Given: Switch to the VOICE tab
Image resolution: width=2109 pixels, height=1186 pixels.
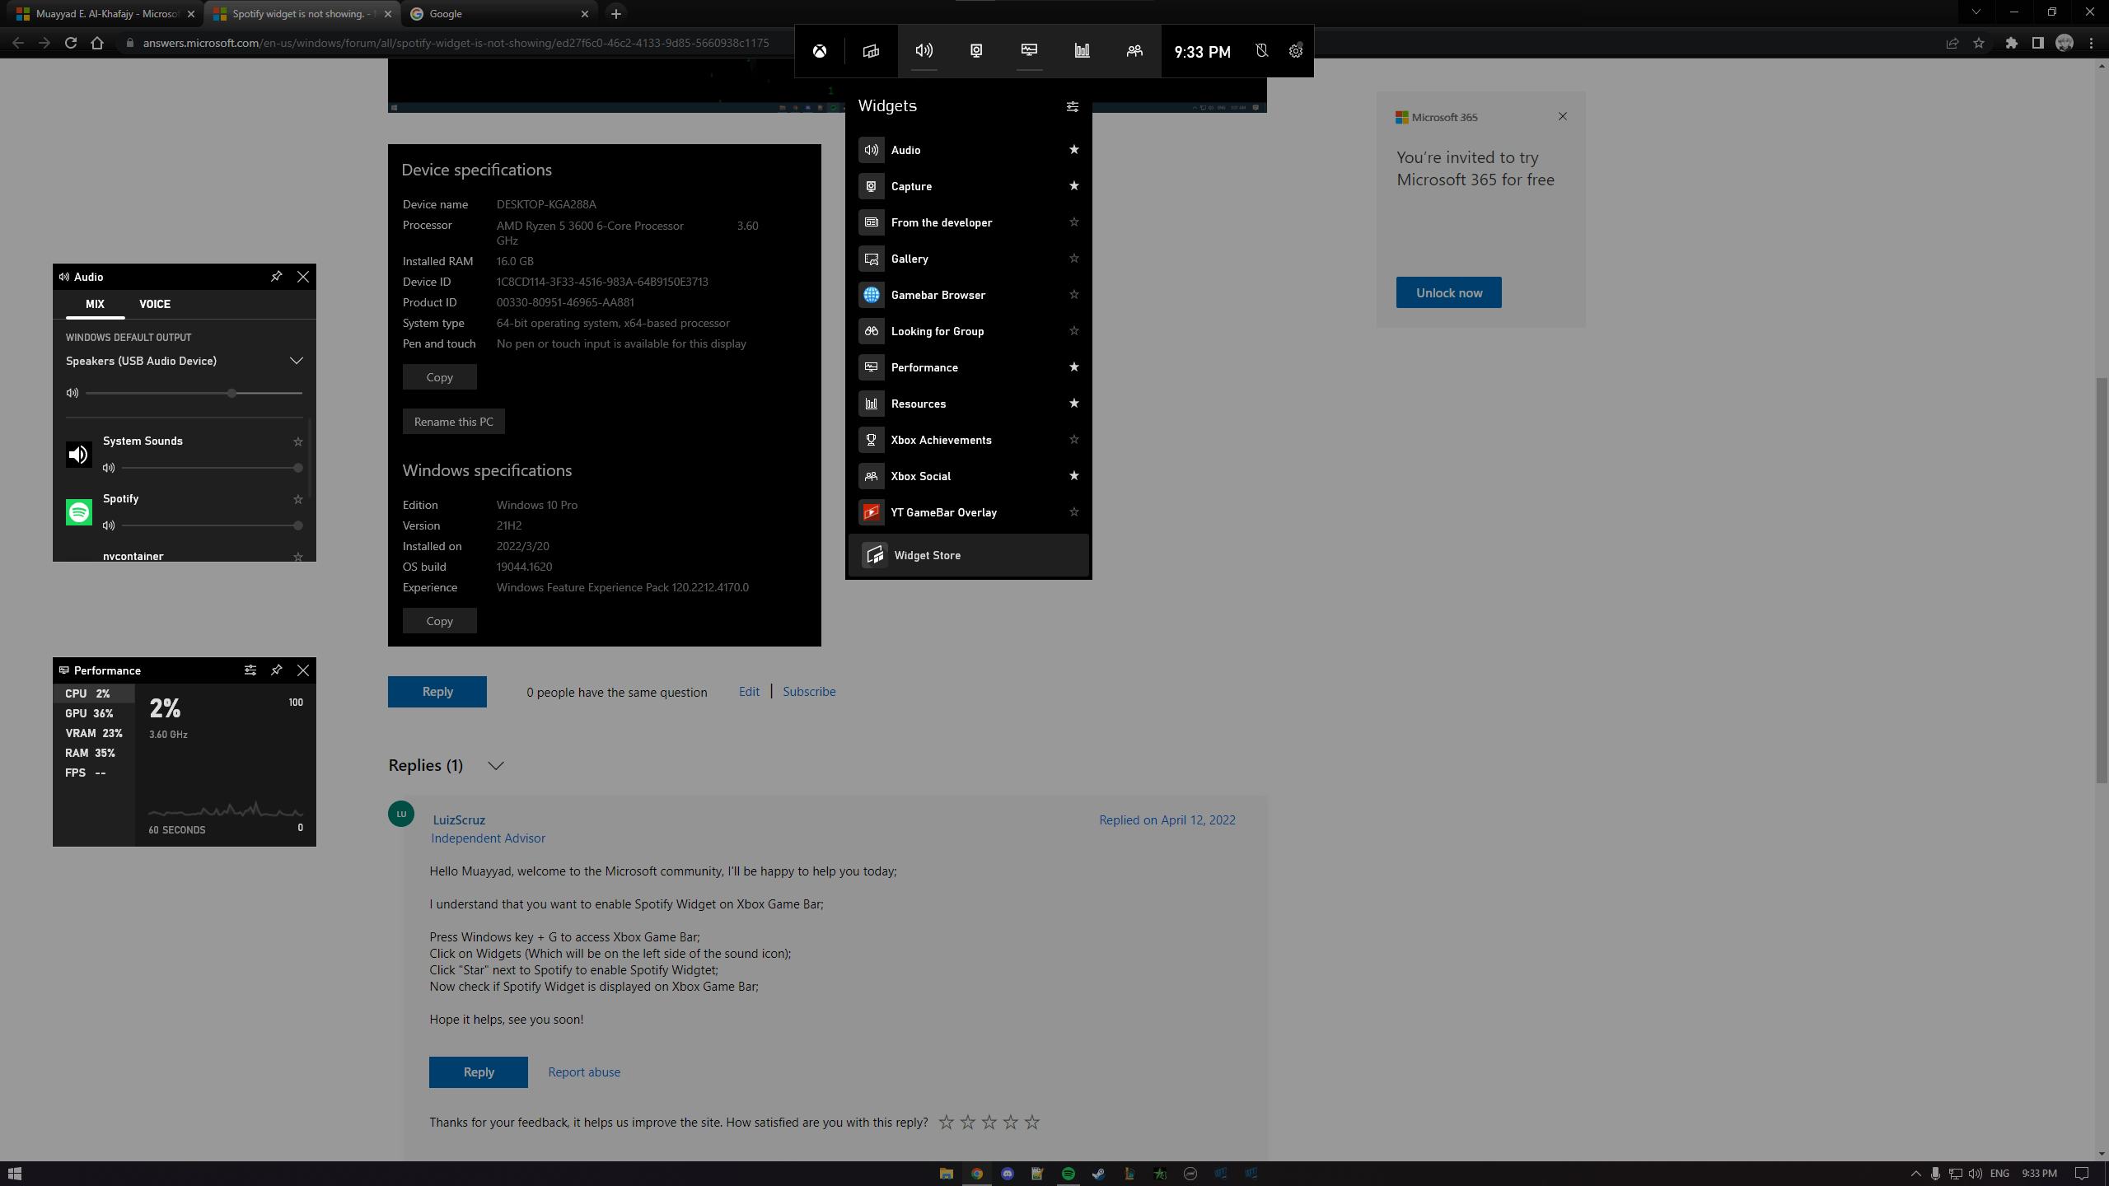Looking at the screenshot, I should 155,304.
